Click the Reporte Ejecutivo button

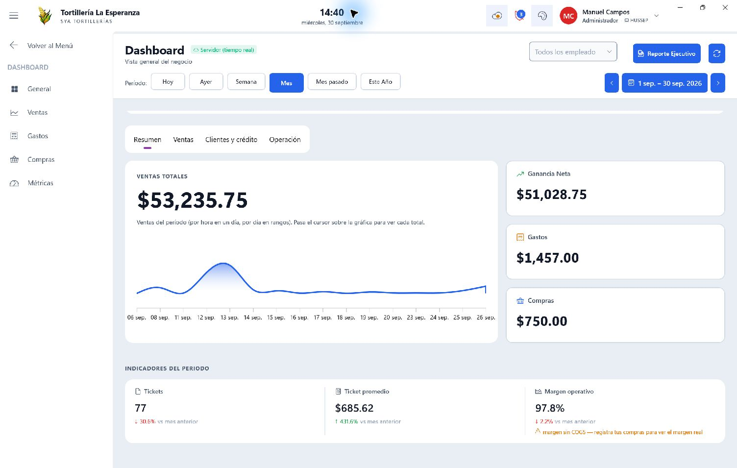(666, 53)
